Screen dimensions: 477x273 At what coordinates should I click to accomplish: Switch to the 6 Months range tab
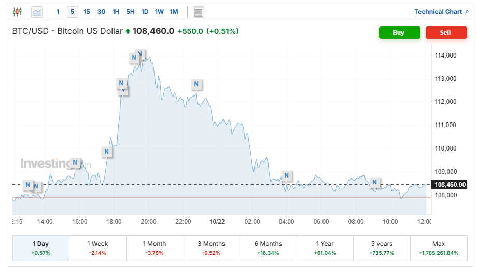tap(268, 248)
